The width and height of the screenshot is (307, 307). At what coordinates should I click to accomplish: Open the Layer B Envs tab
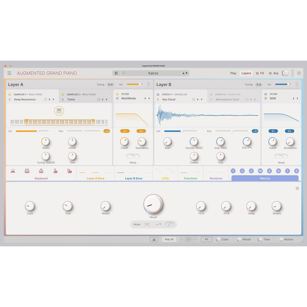134,178
